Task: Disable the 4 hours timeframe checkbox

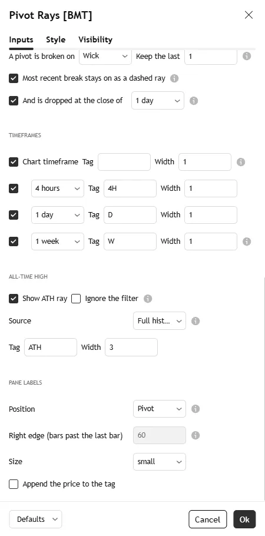Action: click(14, 188)
